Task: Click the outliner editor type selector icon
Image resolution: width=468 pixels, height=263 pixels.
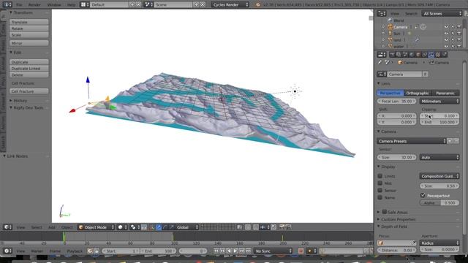Action: (x=382, y=13)
